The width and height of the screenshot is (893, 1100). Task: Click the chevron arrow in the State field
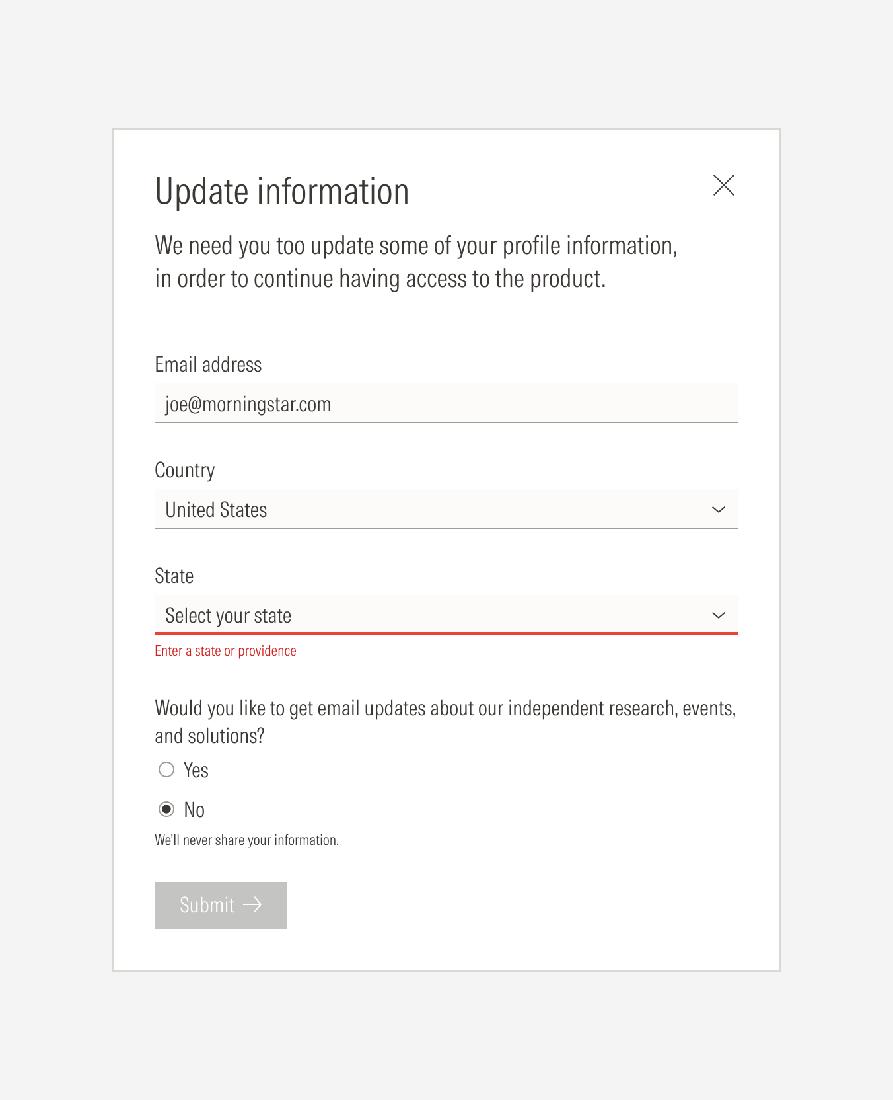pos(719,615)
